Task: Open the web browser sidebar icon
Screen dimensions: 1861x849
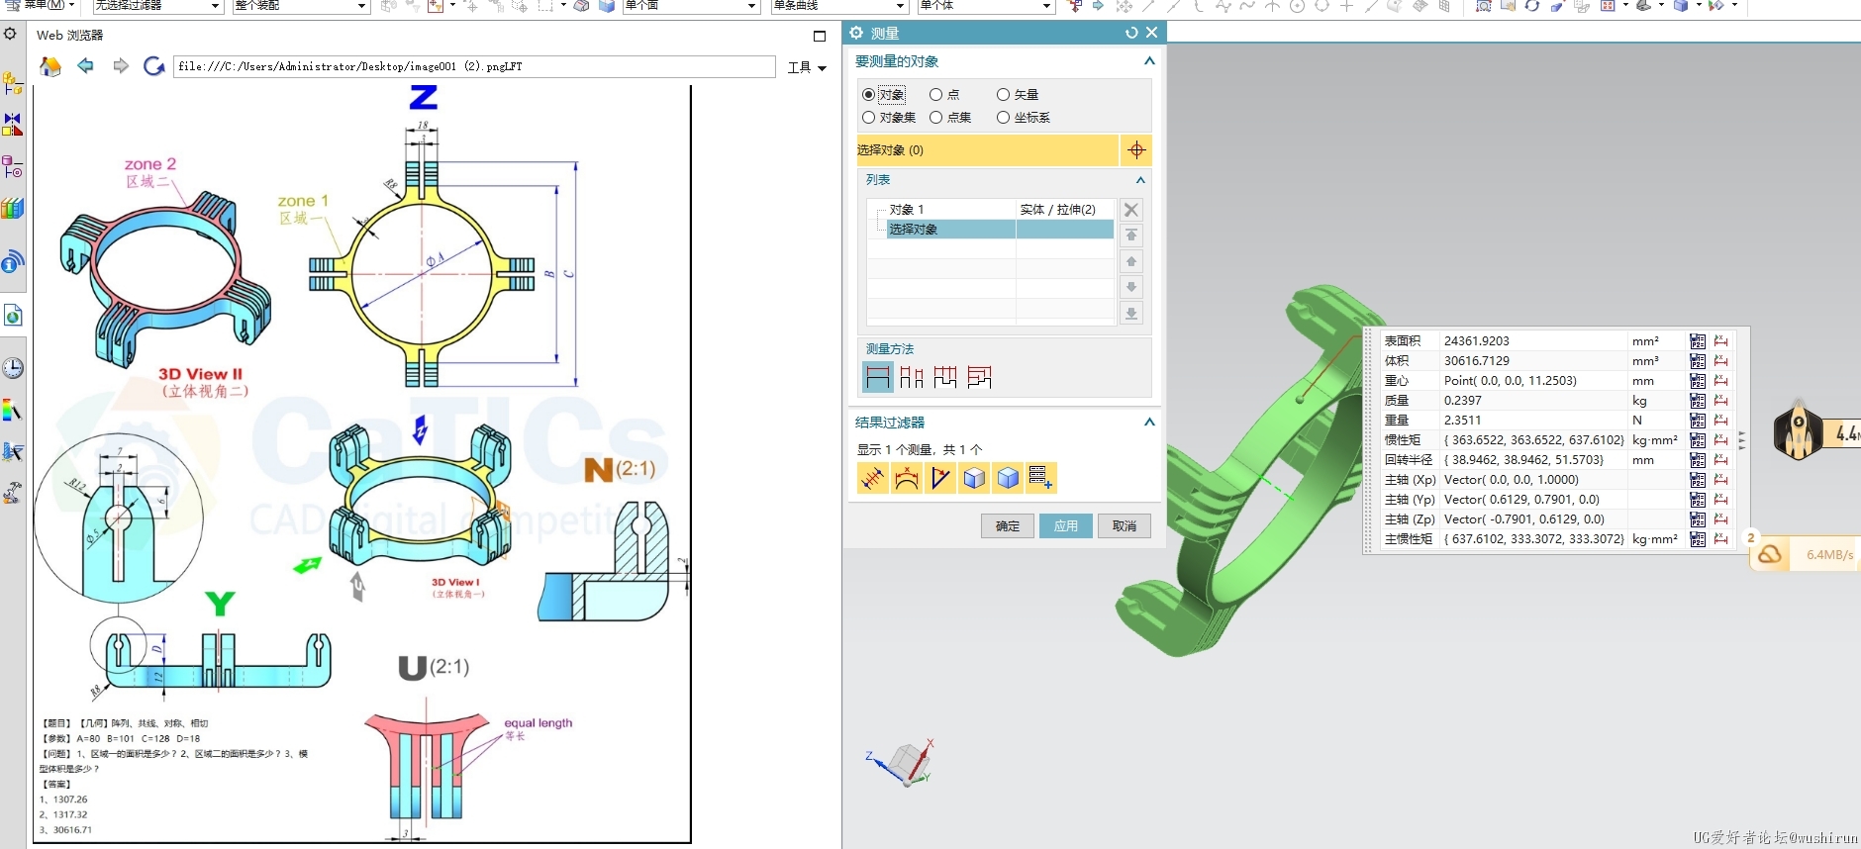Action: coord(13,316)
